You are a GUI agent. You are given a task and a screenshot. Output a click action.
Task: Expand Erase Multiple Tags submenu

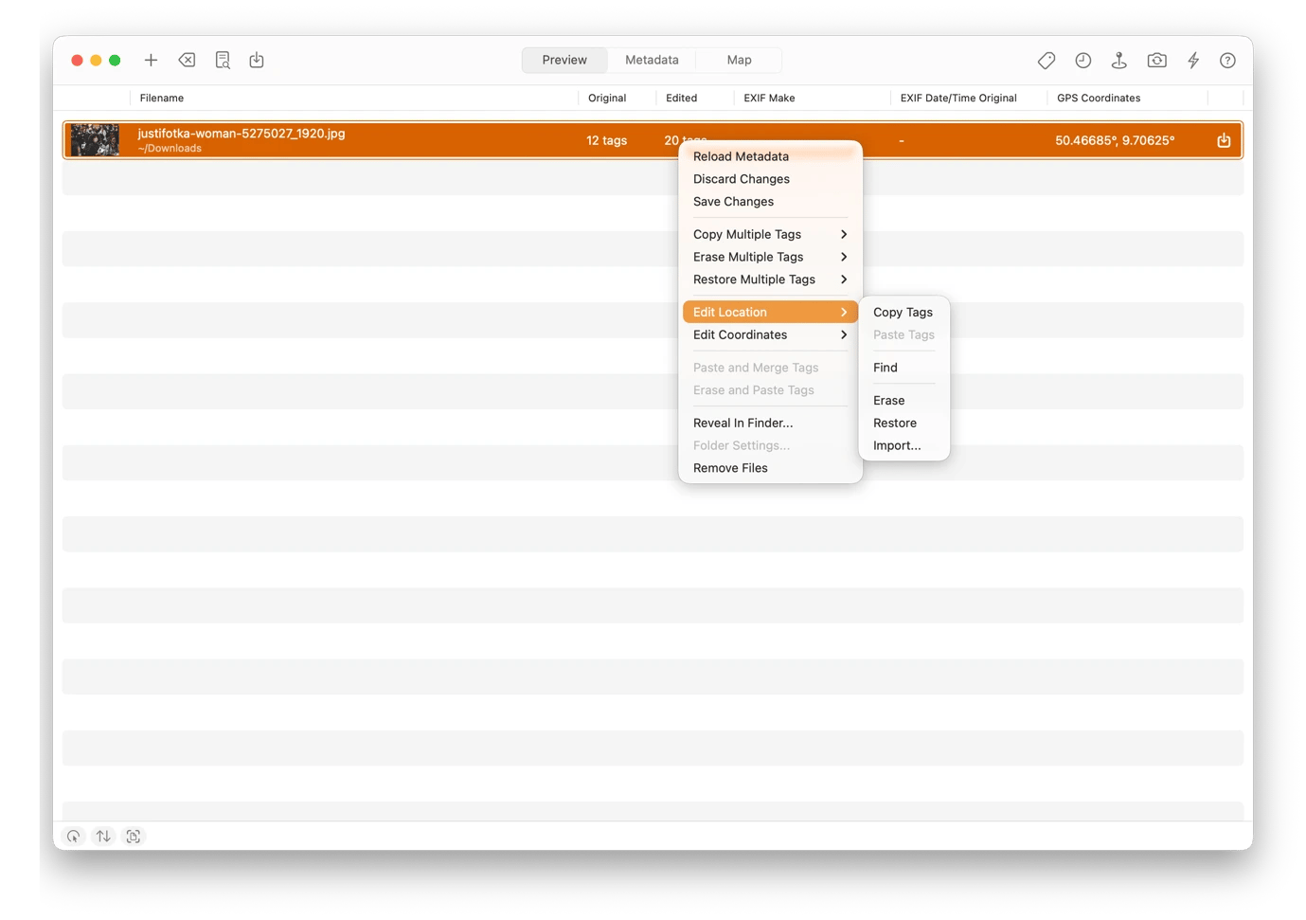coord(770,257)
